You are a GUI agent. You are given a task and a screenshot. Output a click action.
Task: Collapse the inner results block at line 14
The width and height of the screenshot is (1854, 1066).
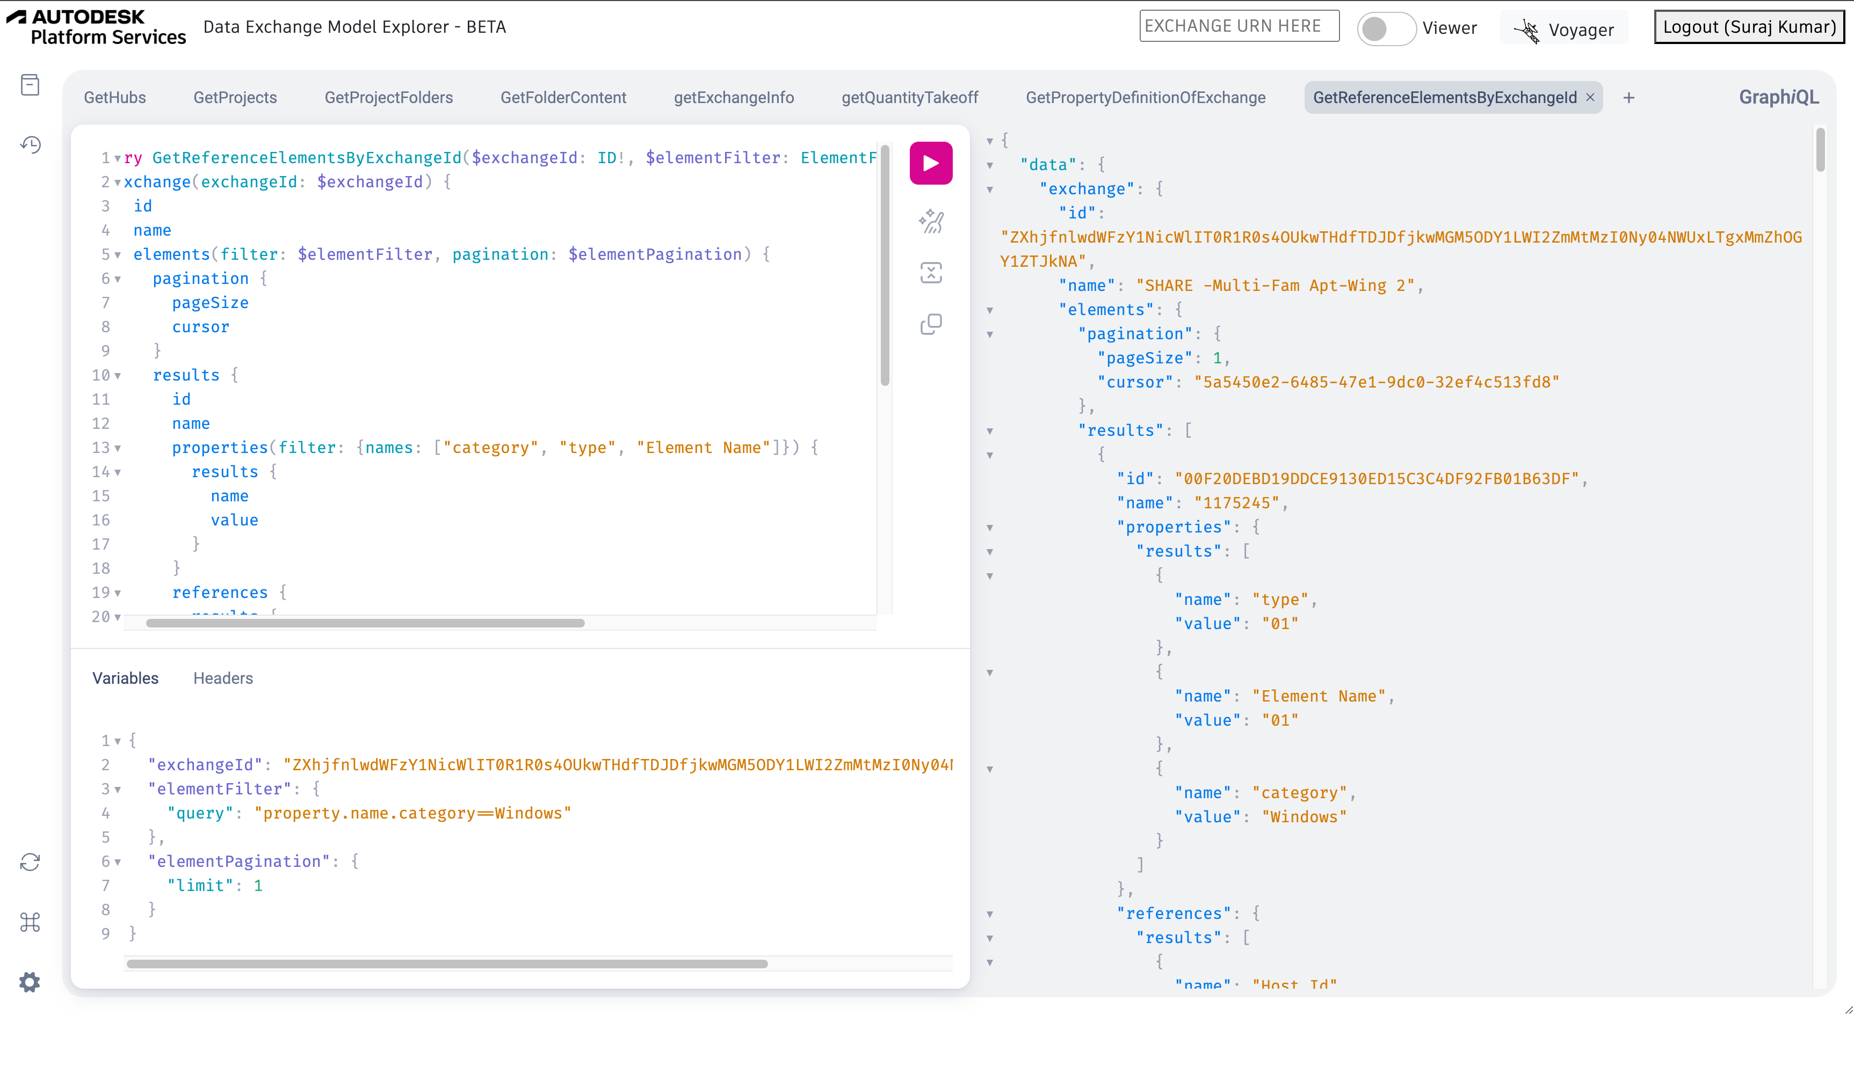(x=117, y=472)
